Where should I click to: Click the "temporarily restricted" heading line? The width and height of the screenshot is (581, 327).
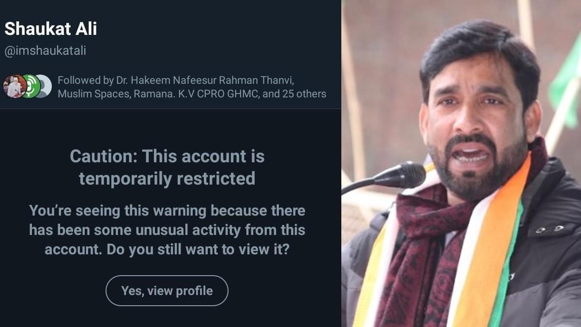point(167,179)
